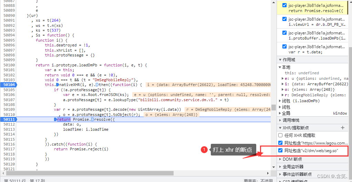Click the code pane scroll-down arrow
Viewport: 352px width, 182px height.
click(x=273, y=167)
